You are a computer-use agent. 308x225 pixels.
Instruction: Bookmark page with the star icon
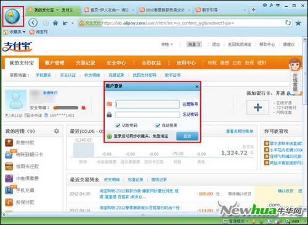pos(298,23)
